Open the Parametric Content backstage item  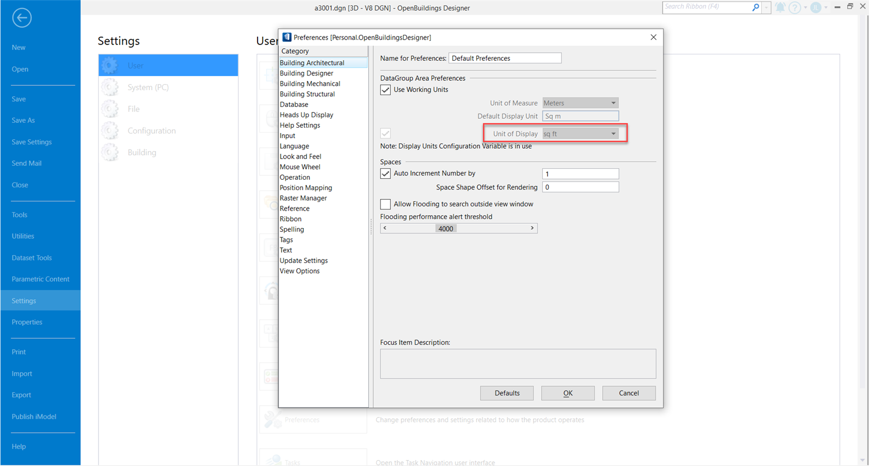(40, 279)
